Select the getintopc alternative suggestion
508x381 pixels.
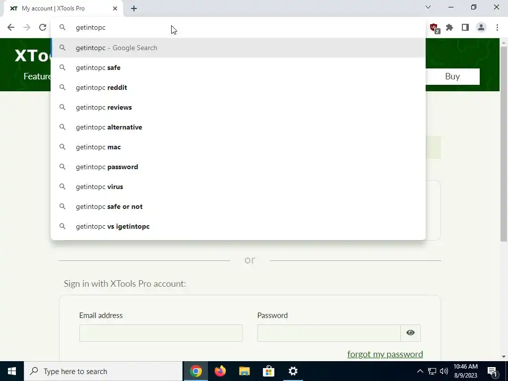[238, 127]
